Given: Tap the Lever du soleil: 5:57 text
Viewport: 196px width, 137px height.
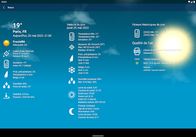Looking at the screenshot, I should tap(88, 88).
